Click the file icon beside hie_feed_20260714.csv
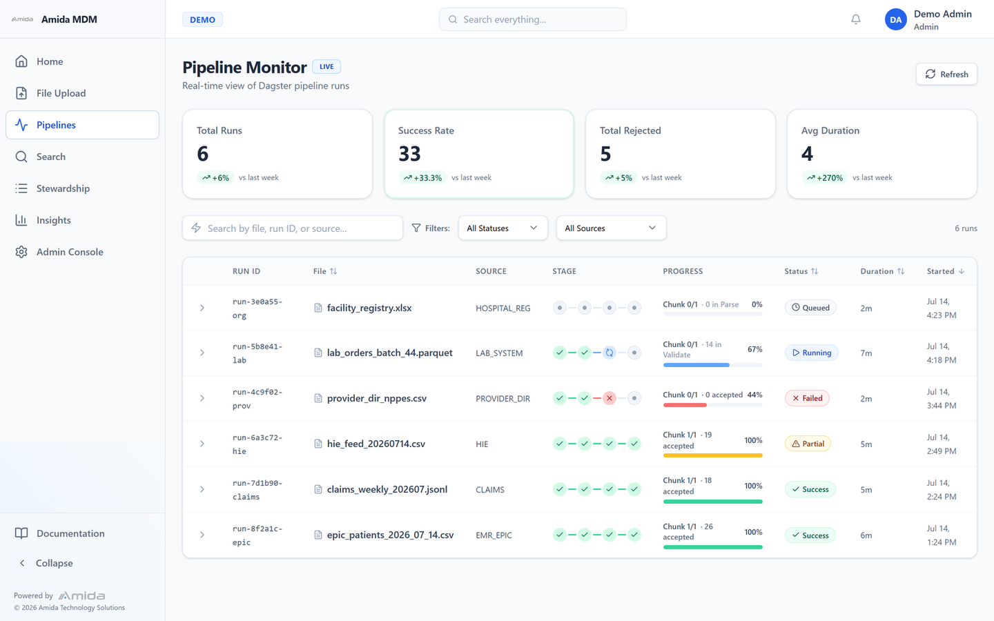Image resolution: width=994 pixels, height=621 pixels. [318, 444]
